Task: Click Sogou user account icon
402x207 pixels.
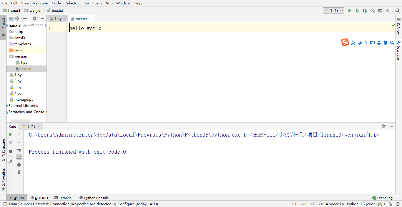Action: coord(379,43)
